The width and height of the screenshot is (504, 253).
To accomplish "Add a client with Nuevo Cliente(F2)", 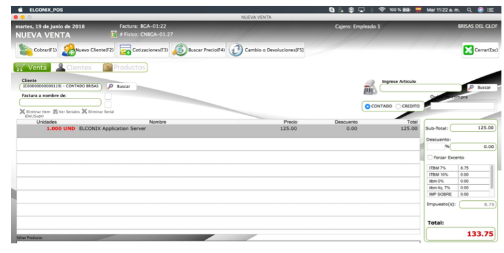I will pyautogui.click(x=87, y=50).
